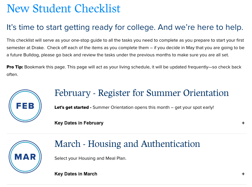Click the "This checklist will serve" intro paragraph
The image size is (252, 187).
click(125, 48)
